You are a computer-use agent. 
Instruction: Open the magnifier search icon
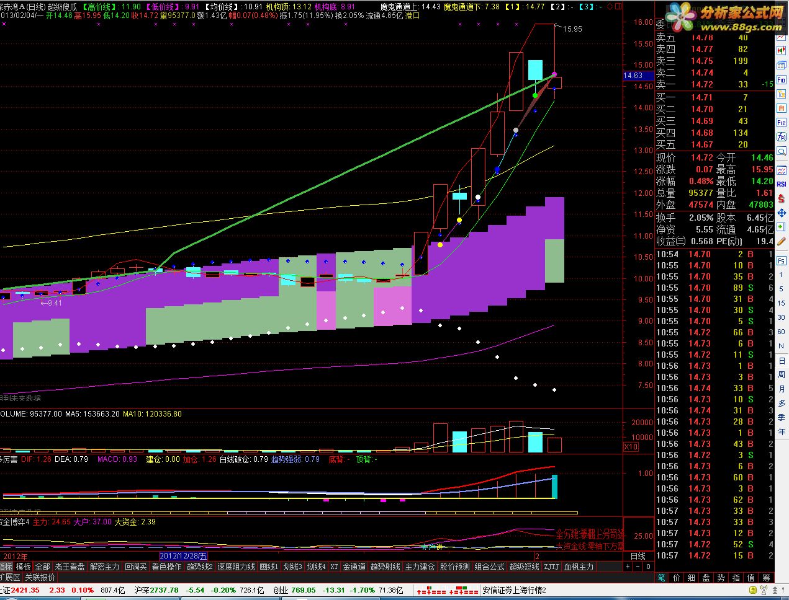point(782,151)
